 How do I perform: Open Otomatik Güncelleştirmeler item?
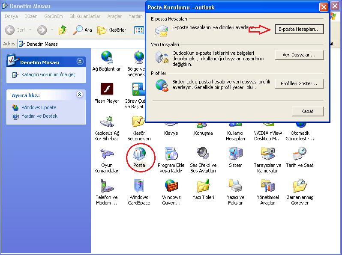(x=300, y=133)
